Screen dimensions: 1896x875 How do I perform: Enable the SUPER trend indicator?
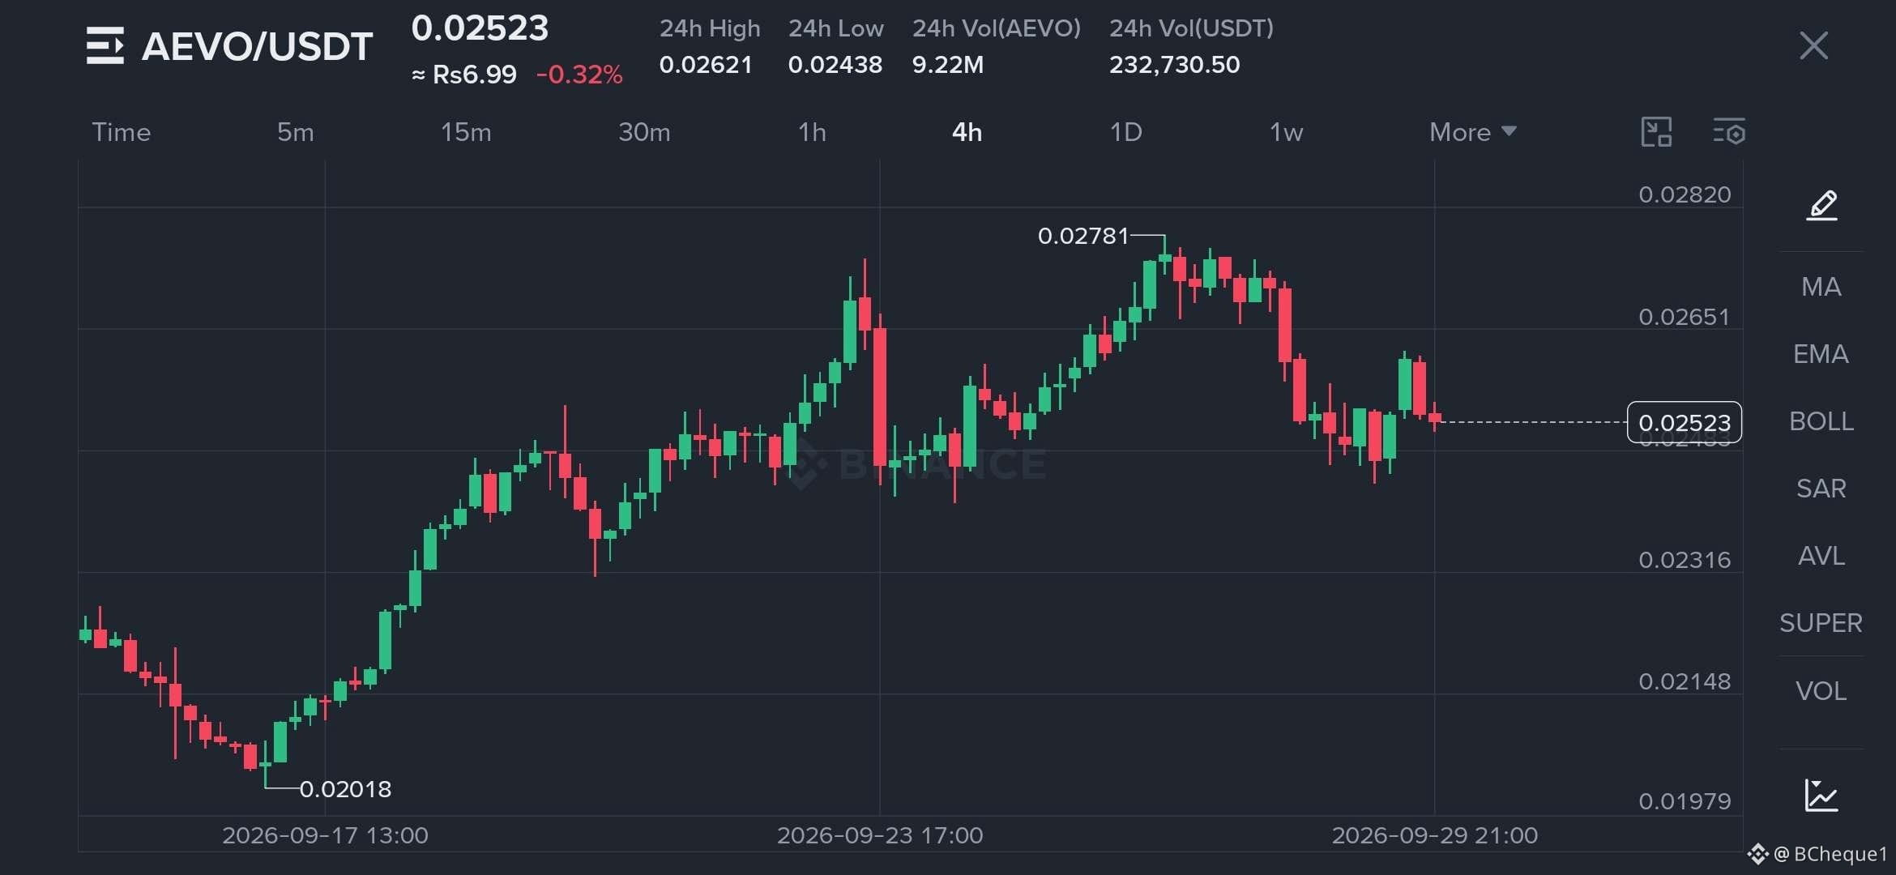[1821, 623]
